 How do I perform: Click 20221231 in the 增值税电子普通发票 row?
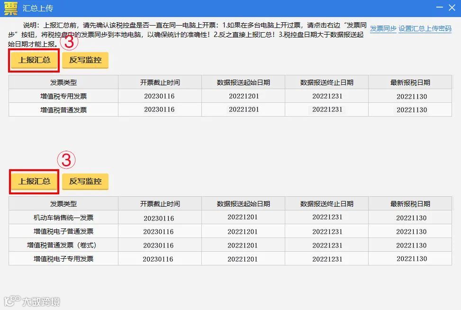(327, 232)
